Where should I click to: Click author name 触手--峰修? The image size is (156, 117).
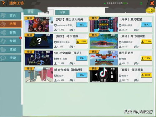[x=62, y=59]
